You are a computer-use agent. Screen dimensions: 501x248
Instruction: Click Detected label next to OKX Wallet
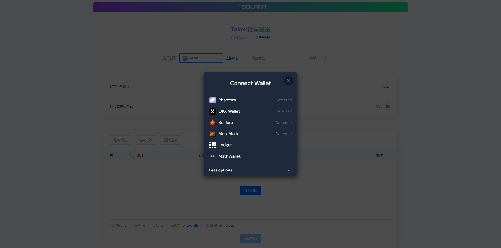(284, 111)
